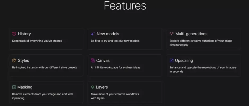This screenshot has height=106, width=249.
Task: Click the Features page title
Action: pyautogui.click(x=125, y=6)
